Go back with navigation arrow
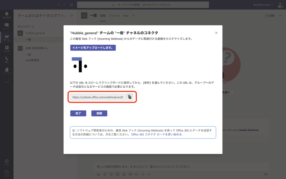 59,5
